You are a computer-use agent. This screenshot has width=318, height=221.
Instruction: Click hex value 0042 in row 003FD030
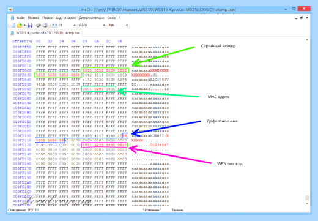pyautogui.click(x=87, y=75)
